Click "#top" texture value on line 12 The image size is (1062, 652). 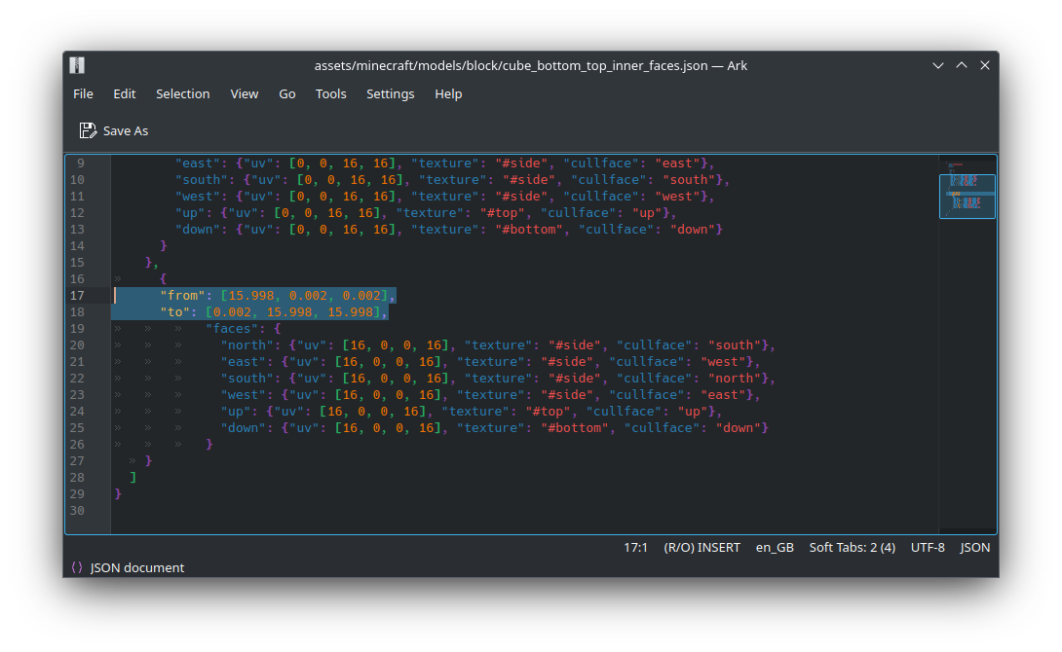coord(502,213)
